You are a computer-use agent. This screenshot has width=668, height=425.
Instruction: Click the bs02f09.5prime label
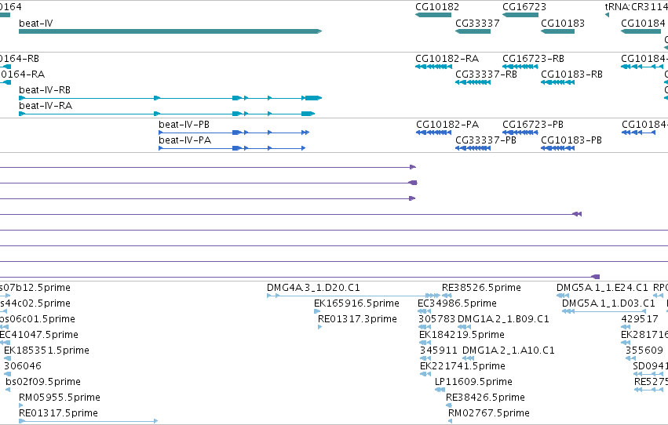pos(43,382)
